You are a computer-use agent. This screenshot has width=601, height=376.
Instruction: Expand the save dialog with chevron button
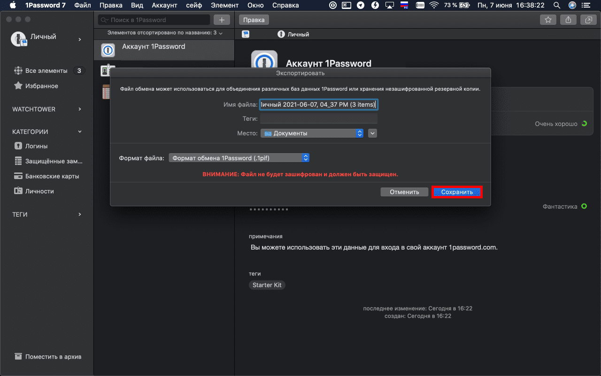click(x=373, y=133)
